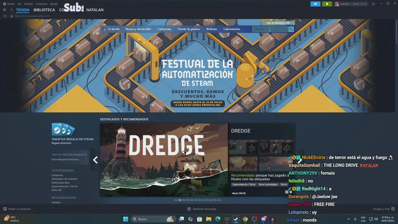Viewport: 398px width, 224px height.
Task: Click the store URL address text
Action: pos(32,16)
